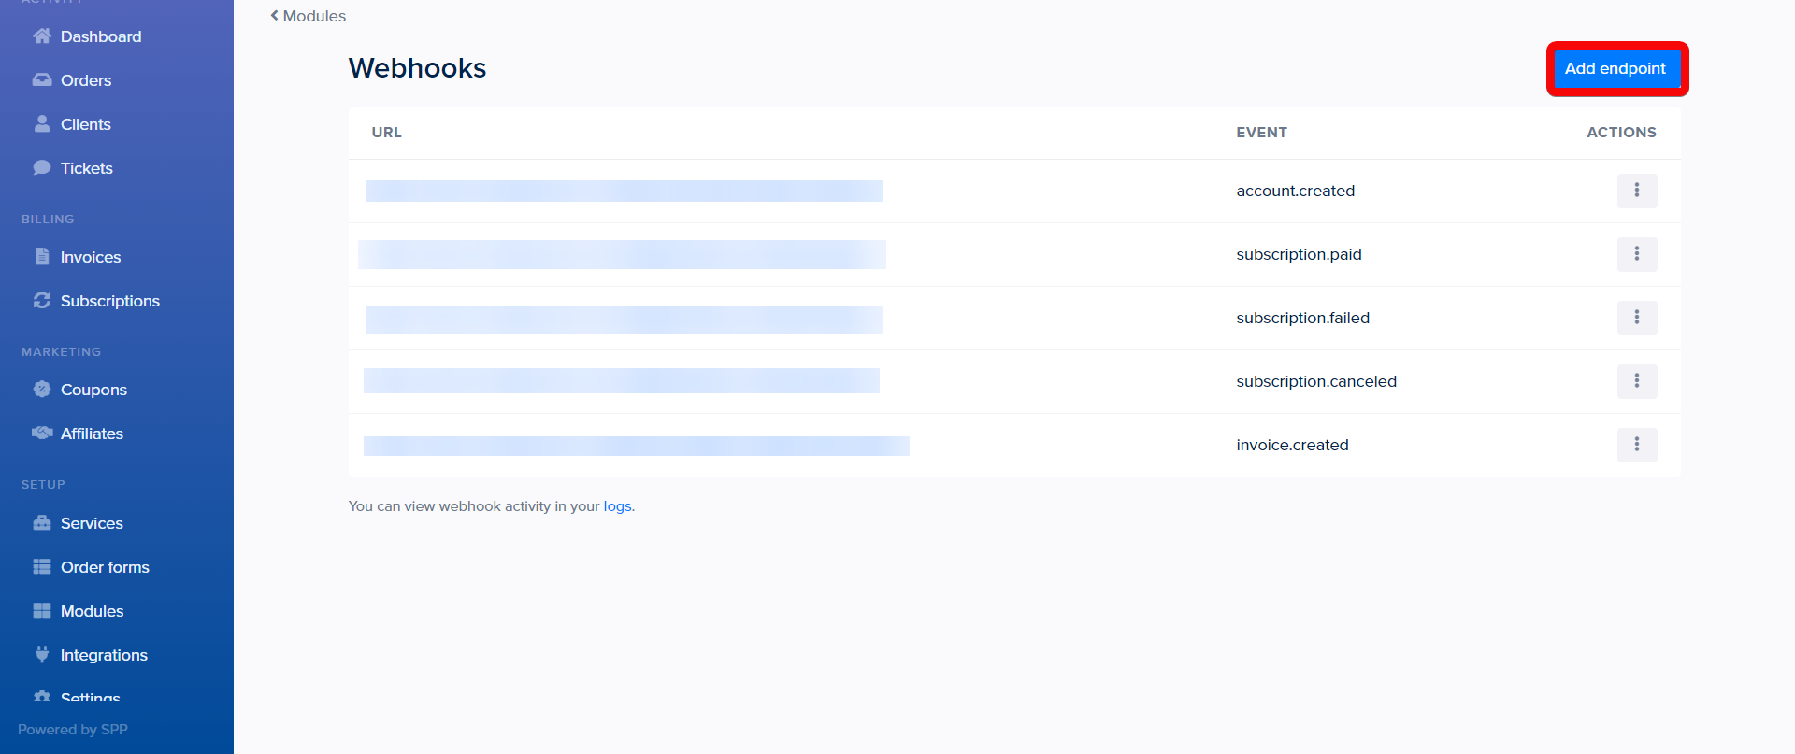Click the Dashboard home icon
The image size is (1795, 754).
click(42, 36)
